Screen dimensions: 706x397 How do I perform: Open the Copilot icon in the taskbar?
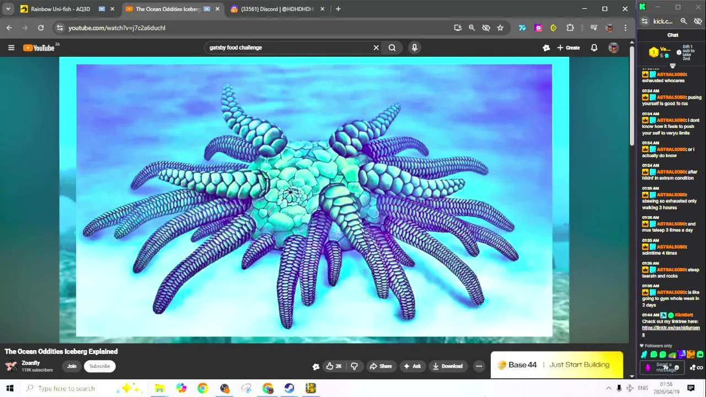click(x=181, y=388)
